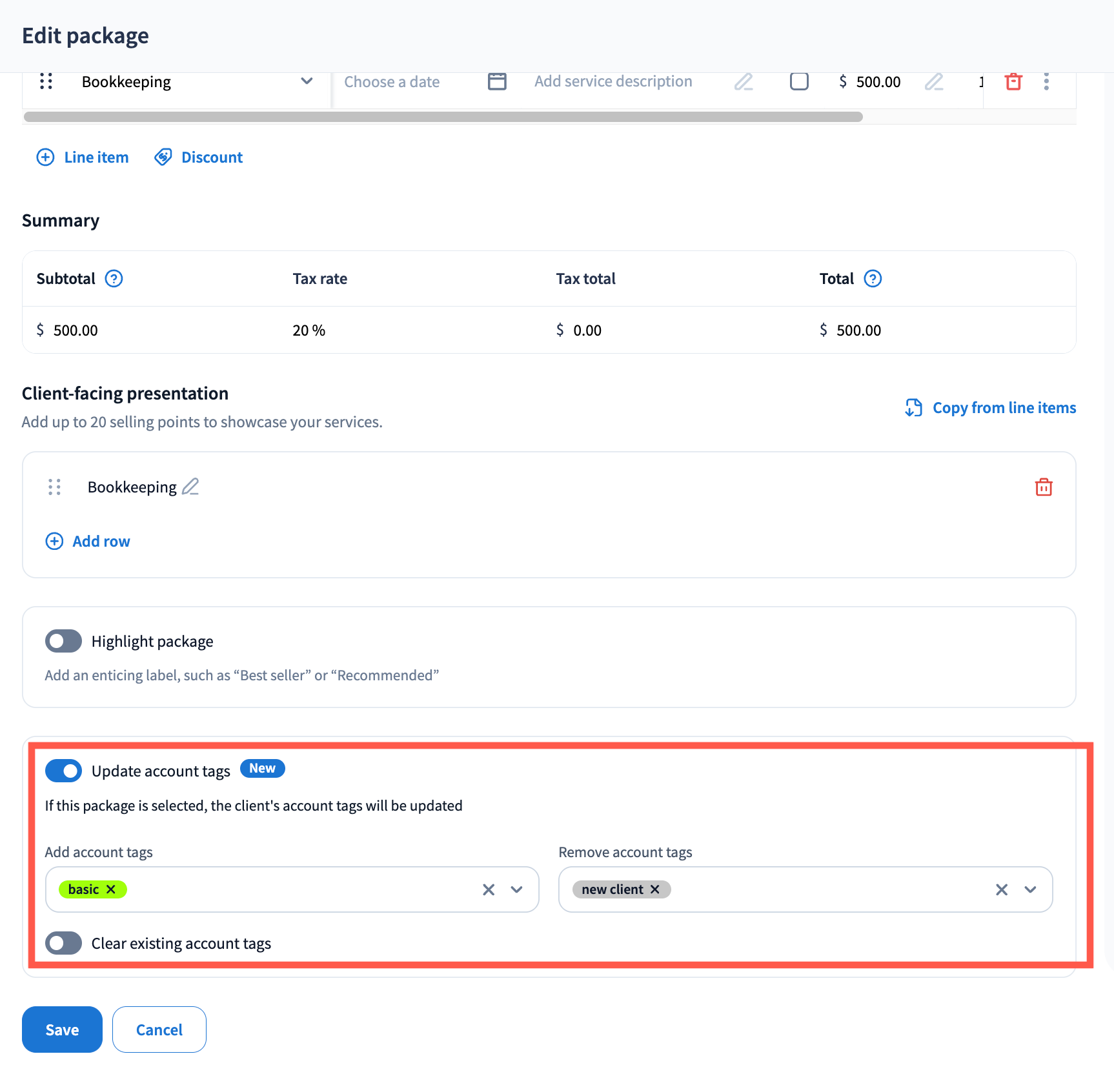This screenshot has height=1065, width=1114.
Task: Disable the Update account tags toggle
Action: (x=63, y=771)
